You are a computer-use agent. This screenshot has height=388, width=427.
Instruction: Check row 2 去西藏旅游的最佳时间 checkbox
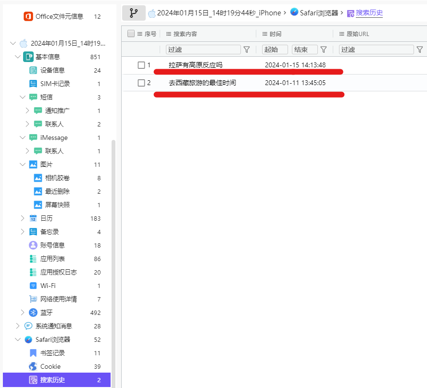pos(141,83)
